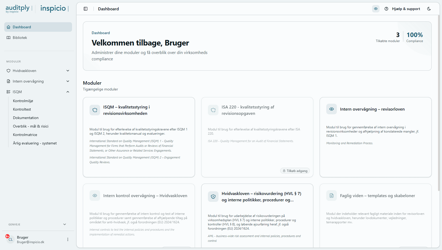Open Kontrolmiljø under ISQM

pyautogui.click(x=23, y=101)
